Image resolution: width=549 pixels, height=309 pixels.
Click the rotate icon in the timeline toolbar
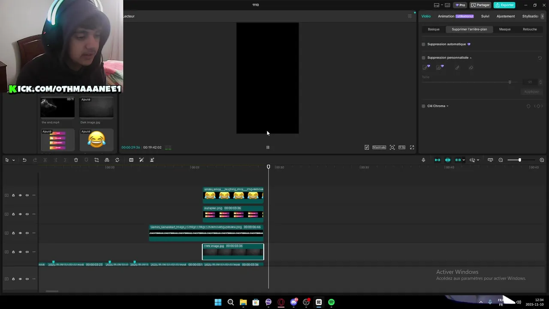click(117, 160)
